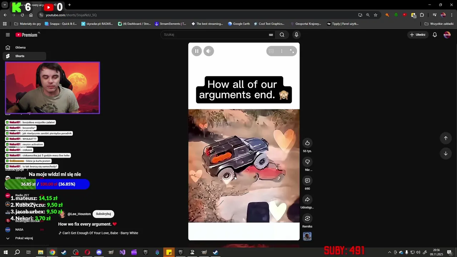This screenshot has height=257, width=457.
Task: Like this Short with 55 tys. likes
Action: pos(307,143)
